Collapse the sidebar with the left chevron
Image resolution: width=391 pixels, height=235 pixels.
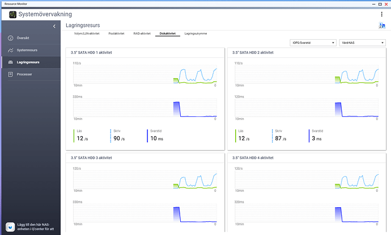pyautogui.click(x=54, y=26)
